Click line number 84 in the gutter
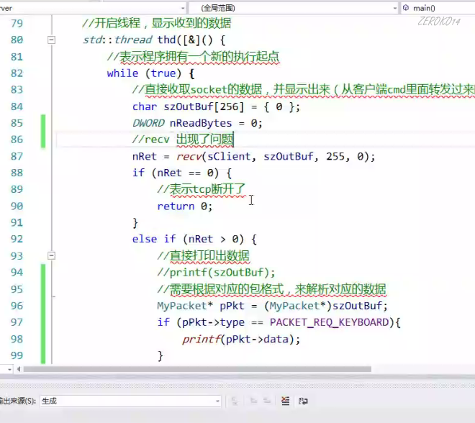 17,106
